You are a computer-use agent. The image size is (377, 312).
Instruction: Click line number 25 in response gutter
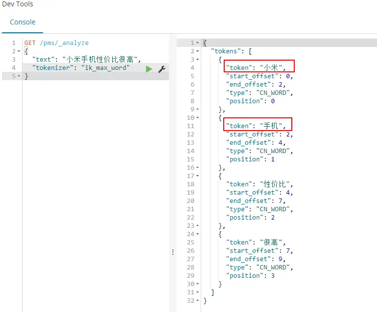tap(190, 243)
